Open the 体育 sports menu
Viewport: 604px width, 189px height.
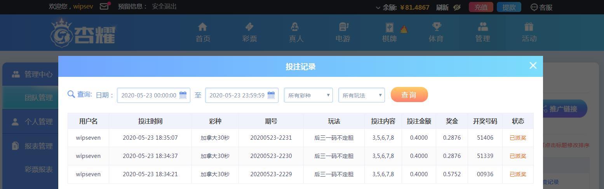(436, 33)
